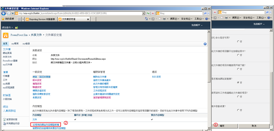This screenshot has height=131, width=274.
Task: Click the front window's read mail icon
Action: [160, 19]
